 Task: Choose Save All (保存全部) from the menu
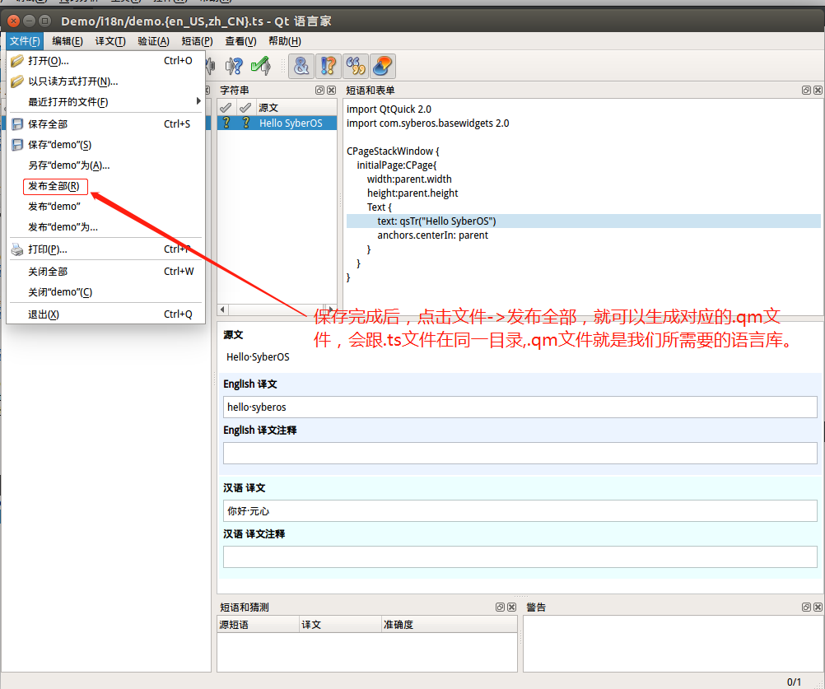[48, 124]
